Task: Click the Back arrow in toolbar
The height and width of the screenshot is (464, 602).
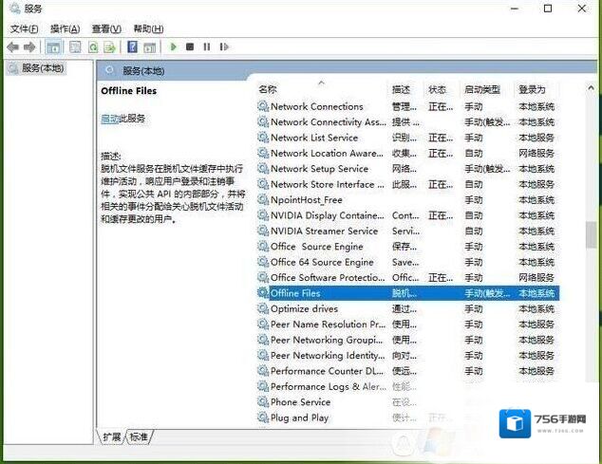Action: [x=12, y=46]
